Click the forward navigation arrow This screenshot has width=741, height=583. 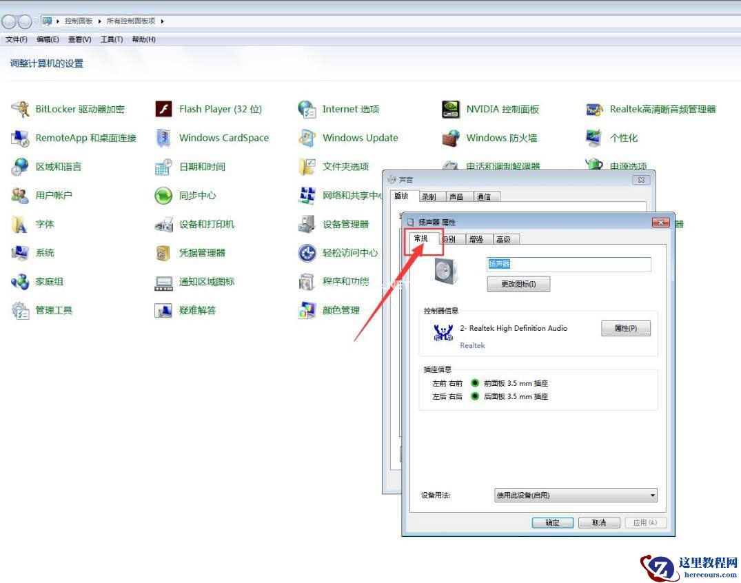click(x=25, y=21)
